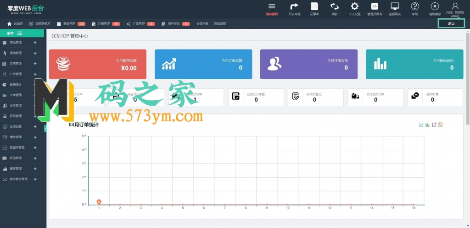The width and height of the screenshot is (470, 228).
Task: Open the 帮助 question mark icon
Action: tap(415, 6)
